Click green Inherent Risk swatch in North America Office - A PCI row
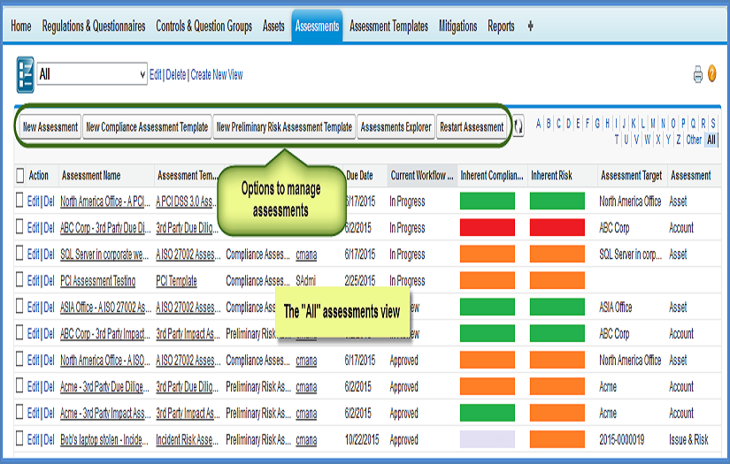The width and height of the screenshot is (730, 464). (x=557, y=202)
